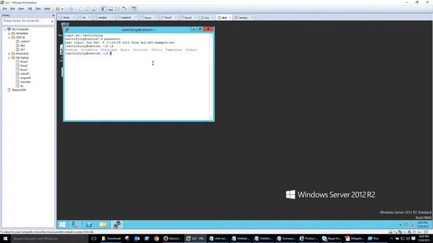
Task: Open the Edit menu
Action: point(12,9)
